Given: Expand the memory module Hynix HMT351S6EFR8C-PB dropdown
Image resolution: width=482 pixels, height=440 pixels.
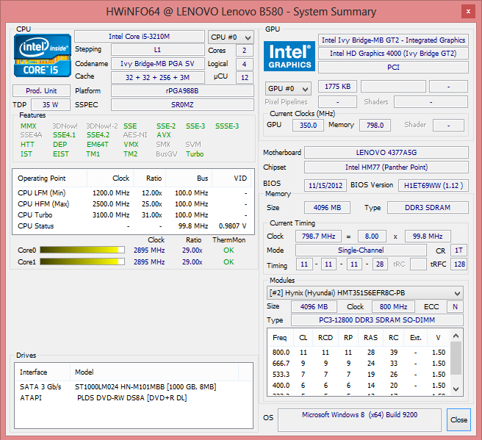Looking at the screenshot, I should pyautogui.click(x=365, y=293).
